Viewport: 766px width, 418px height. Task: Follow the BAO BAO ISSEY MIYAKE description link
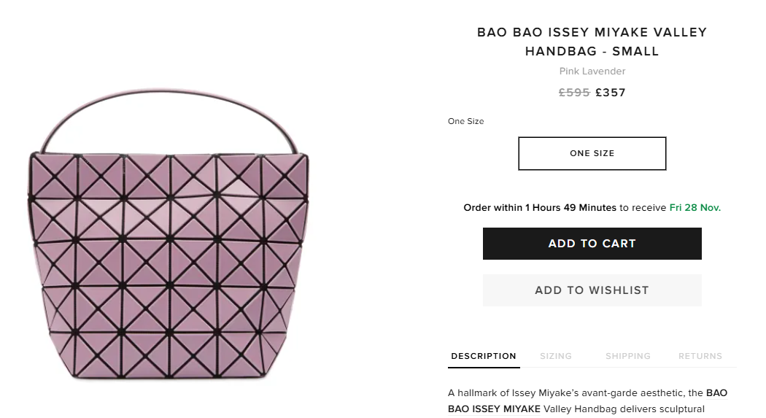(716, 393)
